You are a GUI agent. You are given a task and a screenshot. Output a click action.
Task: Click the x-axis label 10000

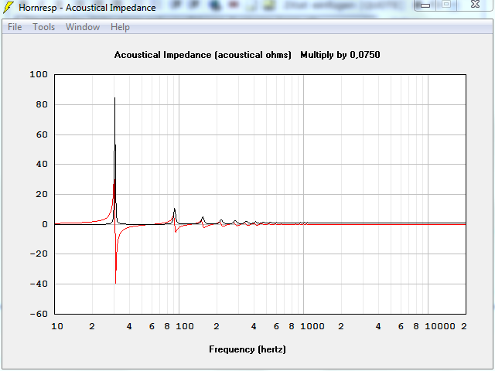tap(440, 326)
